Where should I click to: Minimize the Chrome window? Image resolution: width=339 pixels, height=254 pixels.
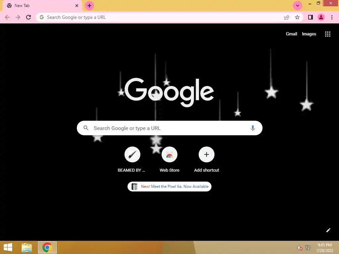tap(310, 3)
